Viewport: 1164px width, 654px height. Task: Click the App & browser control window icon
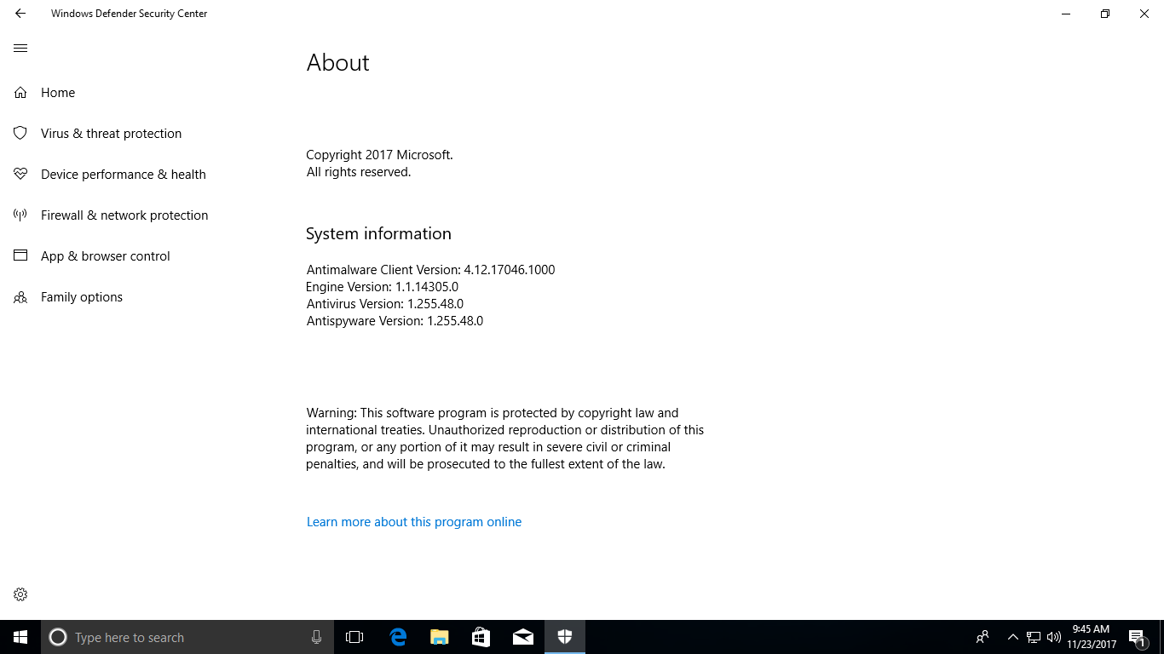(x=20, y=256)
